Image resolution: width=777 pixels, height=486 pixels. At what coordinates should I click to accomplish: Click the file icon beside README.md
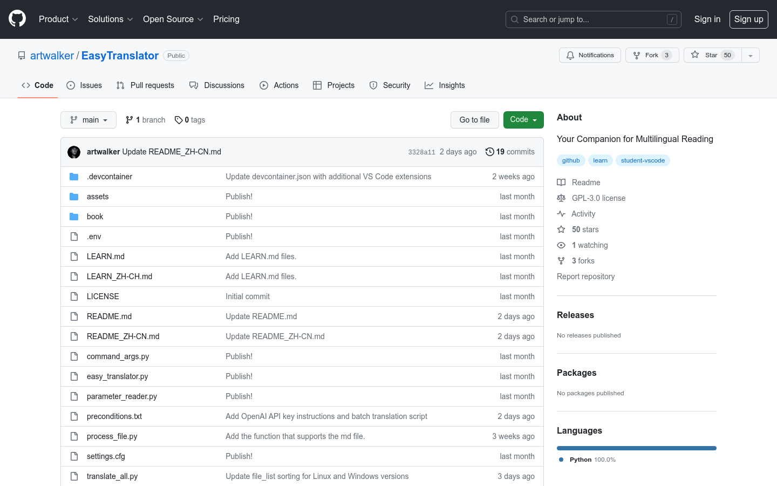coord(74,316)
